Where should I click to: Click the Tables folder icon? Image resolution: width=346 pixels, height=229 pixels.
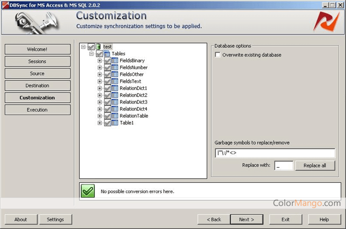tap(107, 54)
